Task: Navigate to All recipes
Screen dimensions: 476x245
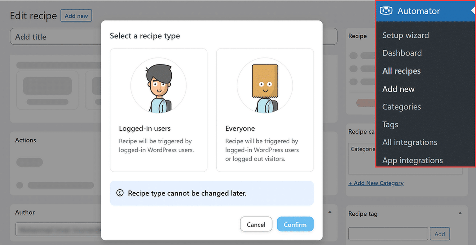Action: (x=401, y=71)
